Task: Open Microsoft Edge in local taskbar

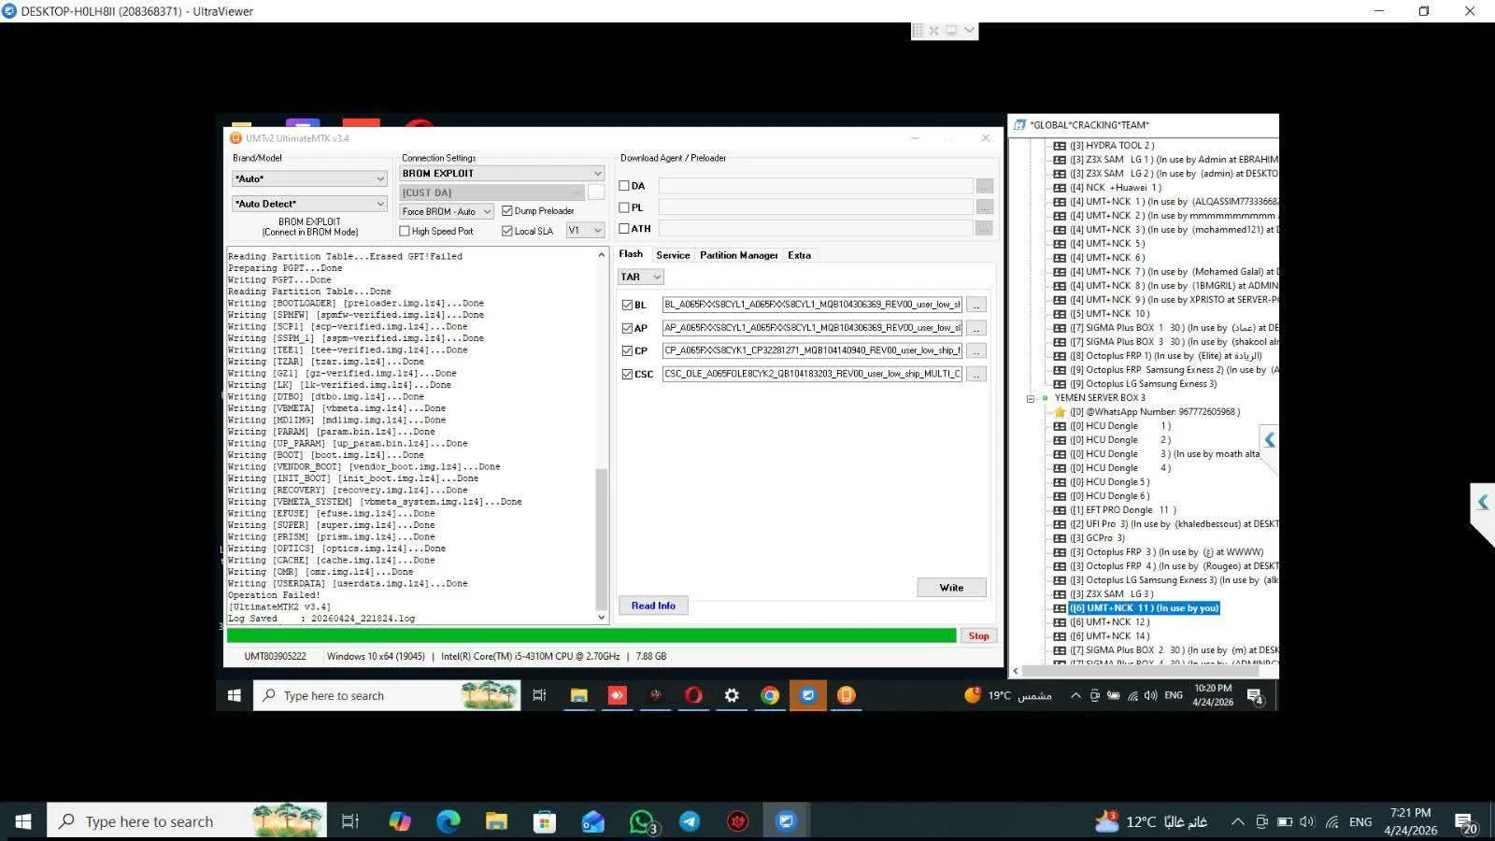Action: (448, 821)
